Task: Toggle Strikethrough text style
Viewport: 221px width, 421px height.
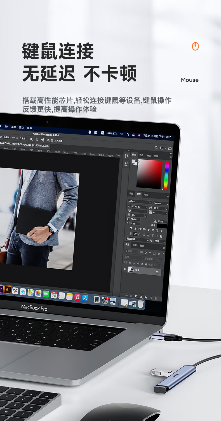Action: point(161,231)
